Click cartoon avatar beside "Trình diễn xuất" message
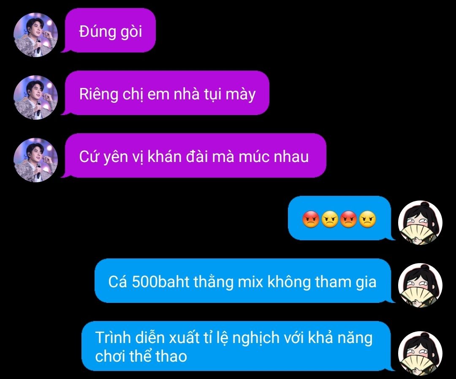 click(x=420, y=353)
